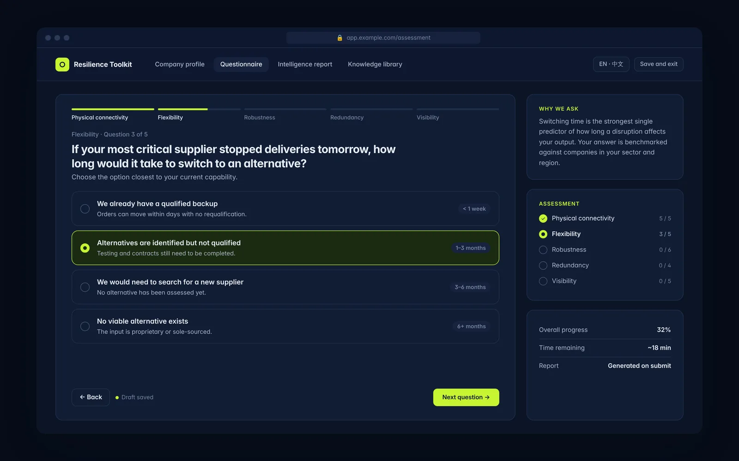The height and width of the screenshot is (461, 739).
Task: Click Save and exit button
Action: tap(659, 64)
